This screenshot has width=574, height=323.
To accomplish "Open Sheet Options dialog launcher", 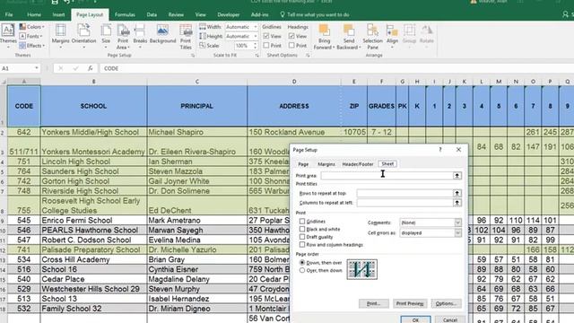I will [x=308, y=56].
